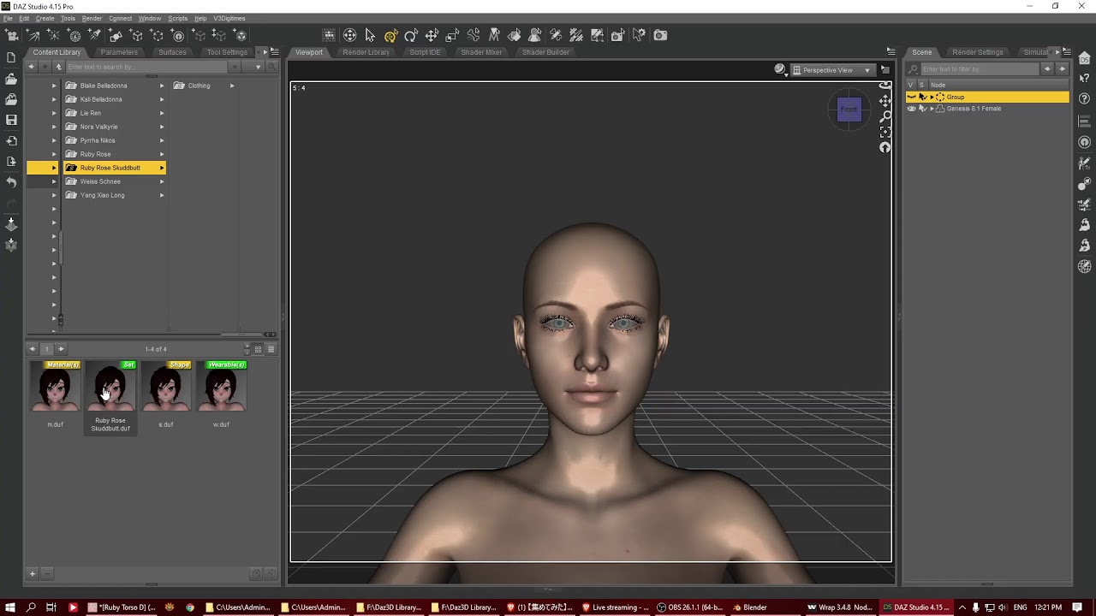Open the Content Library search options dropdown
The width and height of the screenshot is (1096, 616).
coord(258,67)
